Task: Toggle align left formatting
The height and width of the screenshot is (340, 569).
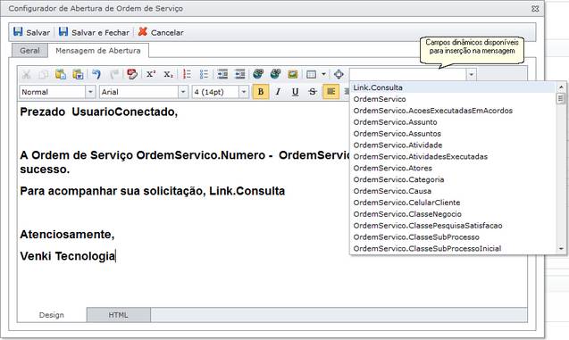Action: 331,92
